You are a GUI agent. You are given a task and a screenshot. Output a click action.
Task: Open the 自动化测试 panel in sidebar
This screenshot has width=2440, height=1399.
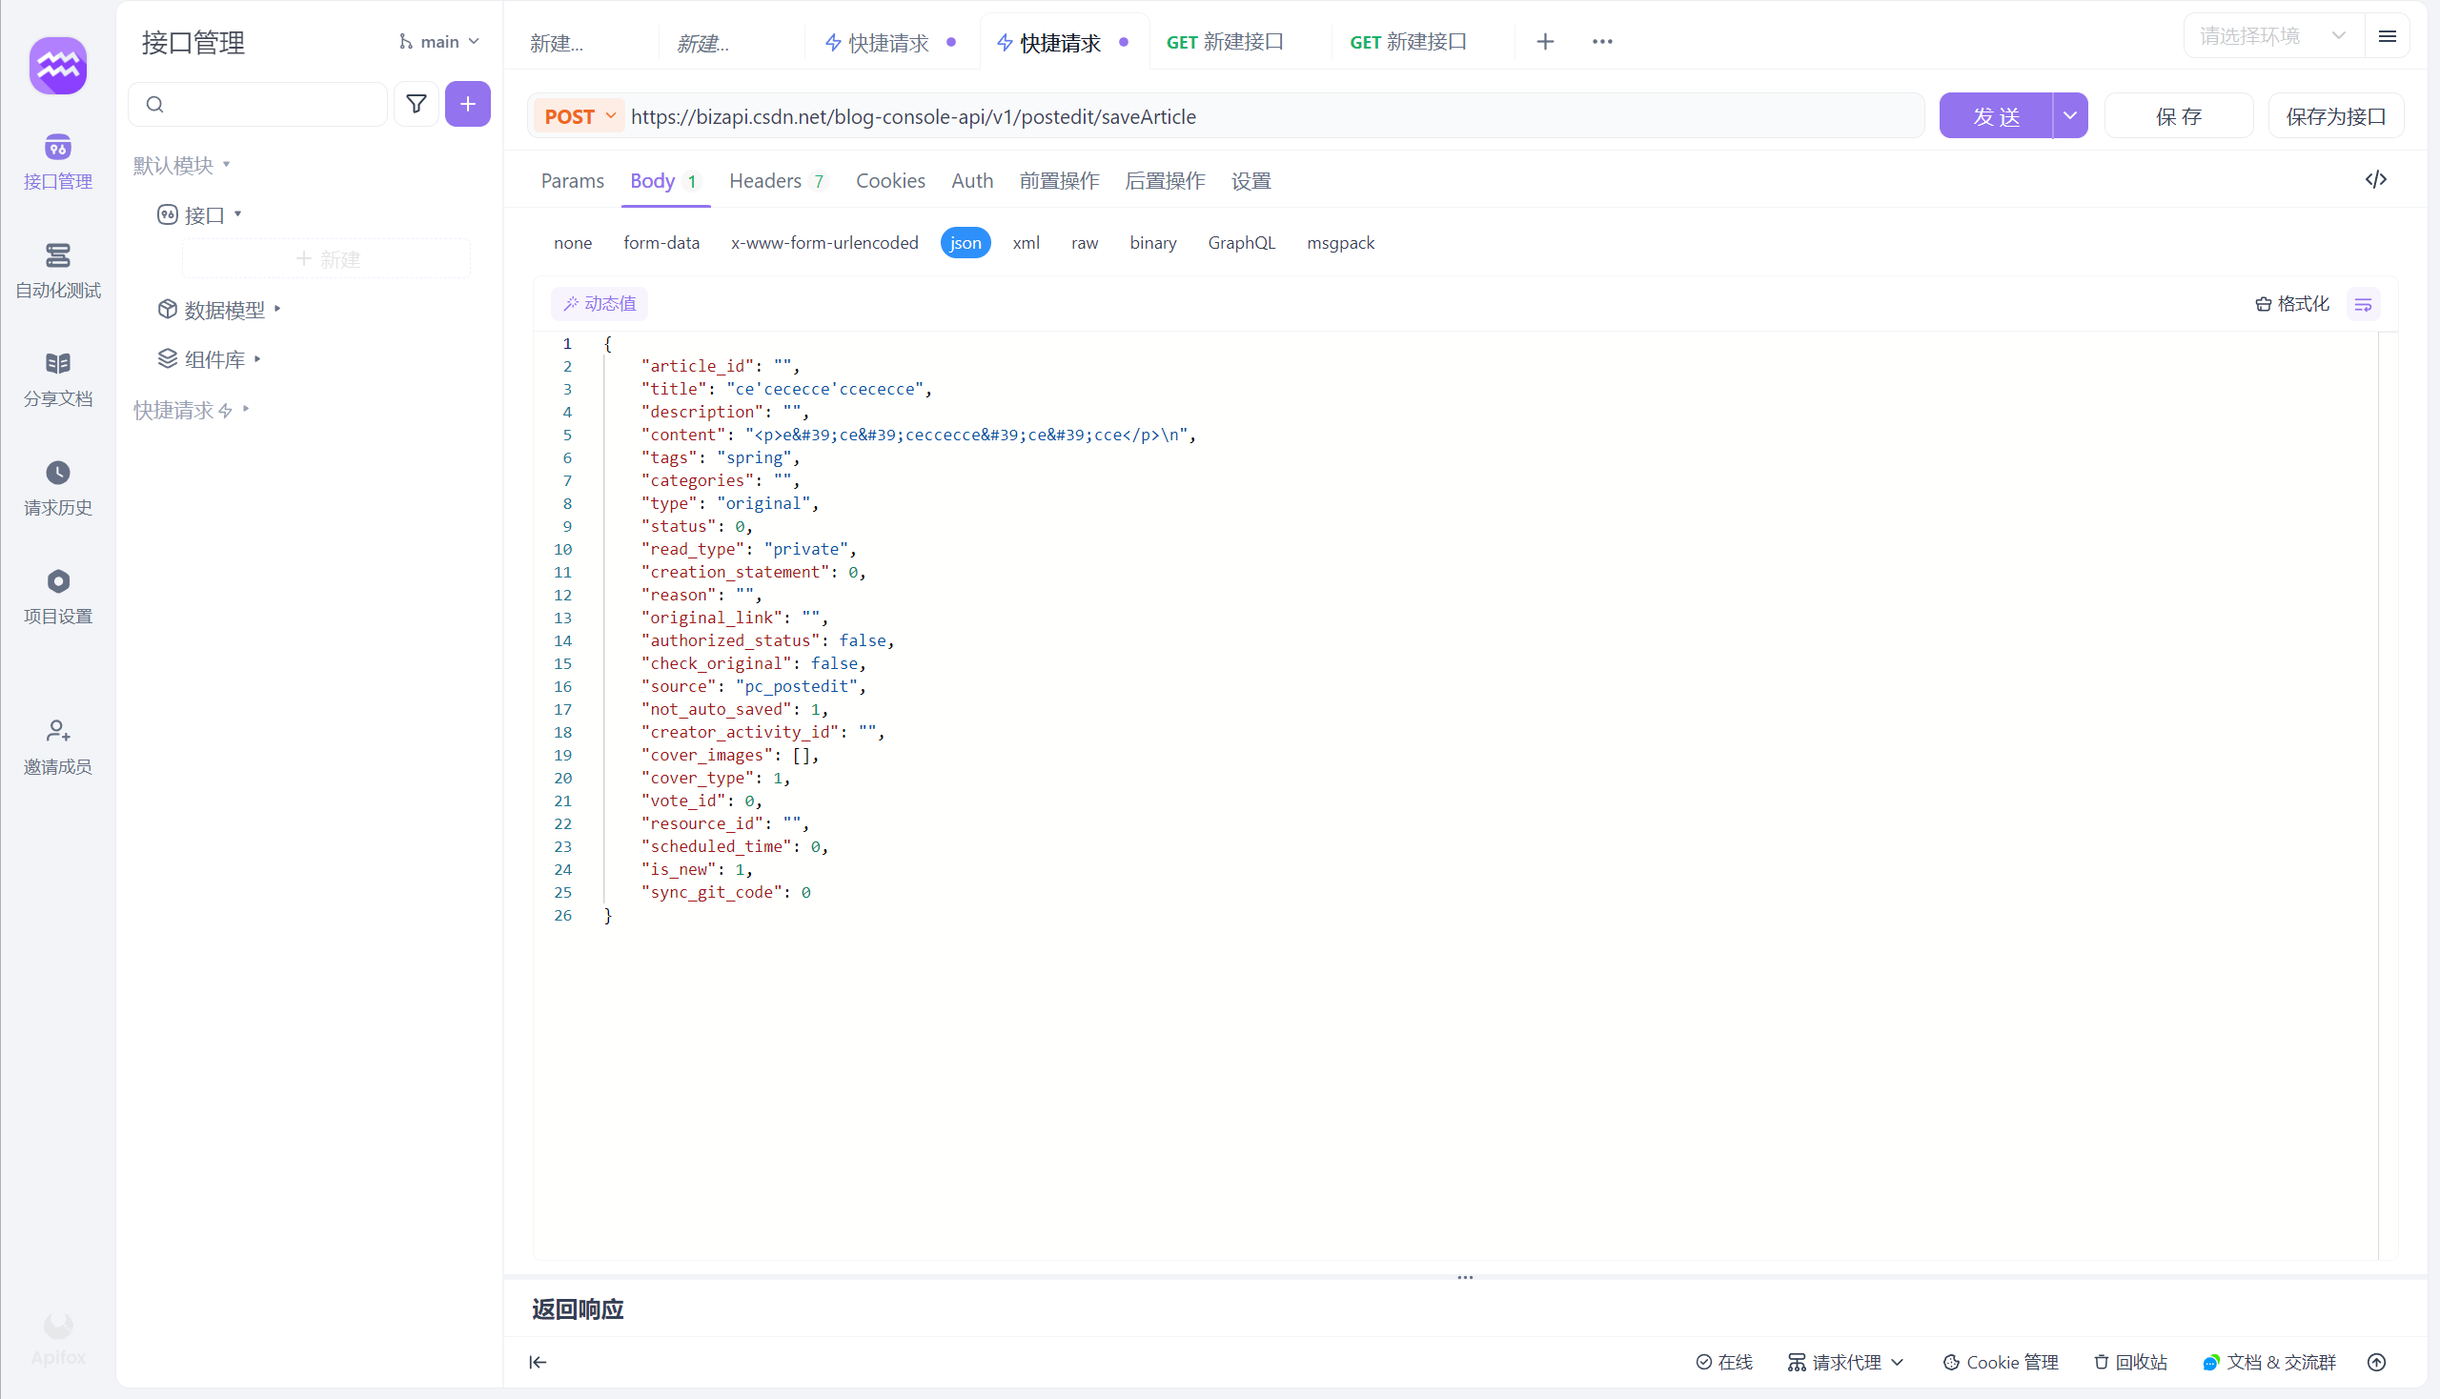click(x=56, y=270)
